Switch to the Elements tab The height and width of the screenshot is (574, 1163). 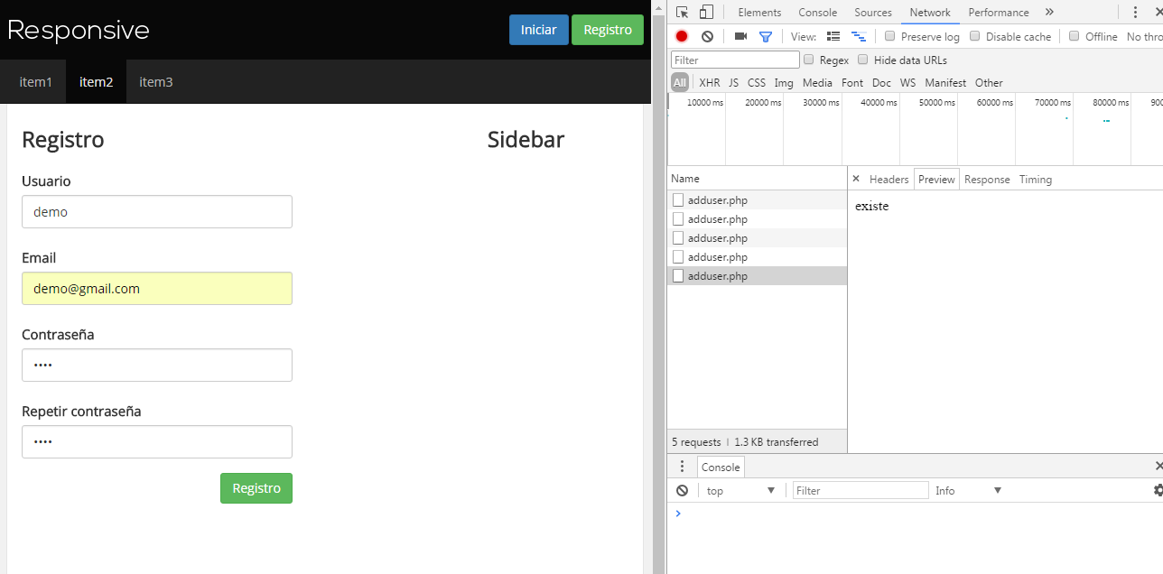point(759,13)
